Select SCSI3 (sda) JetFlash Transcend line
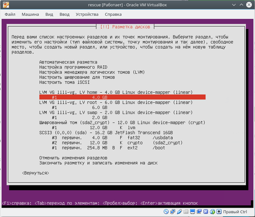This screenshot has height=217, width=255. tap(106, 133)
